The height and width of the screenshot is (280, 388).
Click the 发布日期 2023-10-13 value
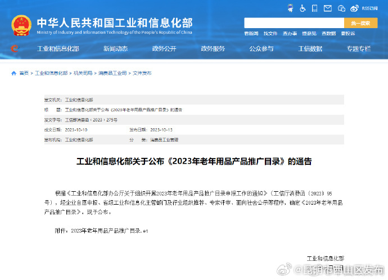161,130
